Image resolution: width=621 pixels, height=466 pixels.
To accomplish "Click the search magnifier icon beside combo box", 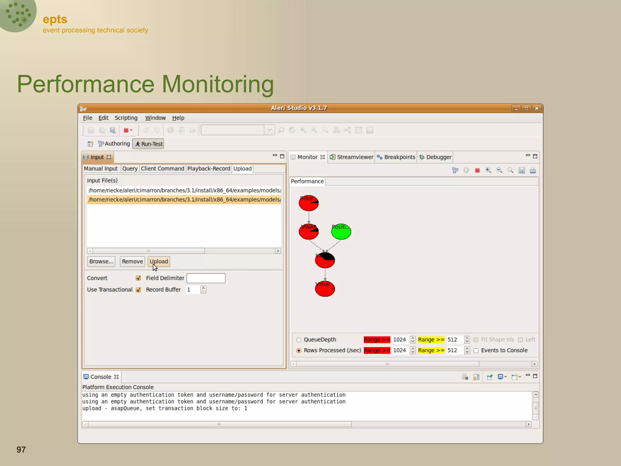I will click(x=281, y=130).
